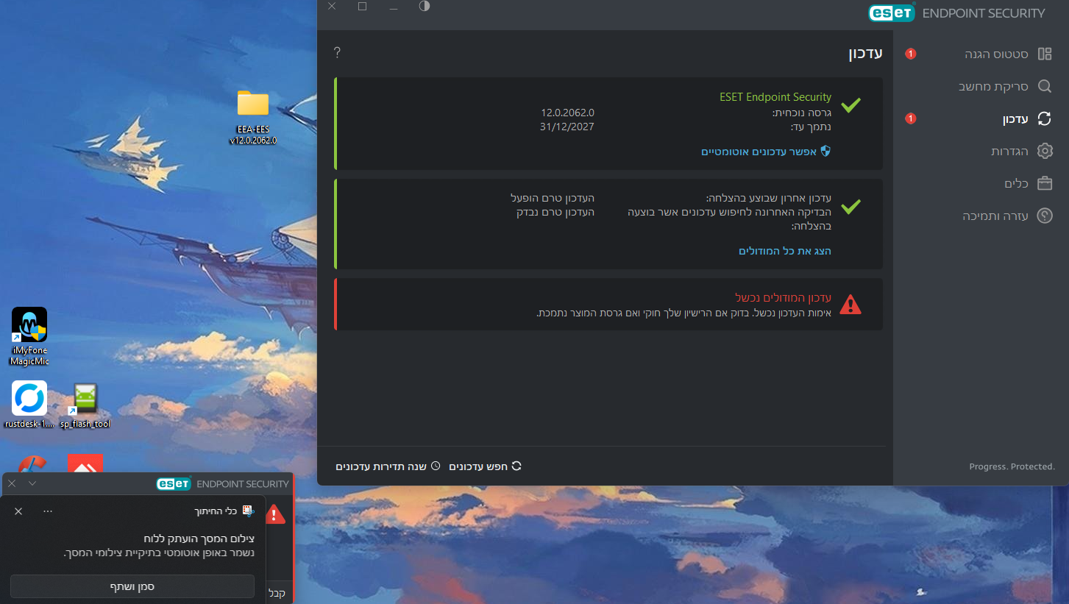Image resolution: width=1069 pixels, height=604 pixels.
Task: Show all modules link (הצג את כל המודולים)
Action: click(x=784, y=251)
